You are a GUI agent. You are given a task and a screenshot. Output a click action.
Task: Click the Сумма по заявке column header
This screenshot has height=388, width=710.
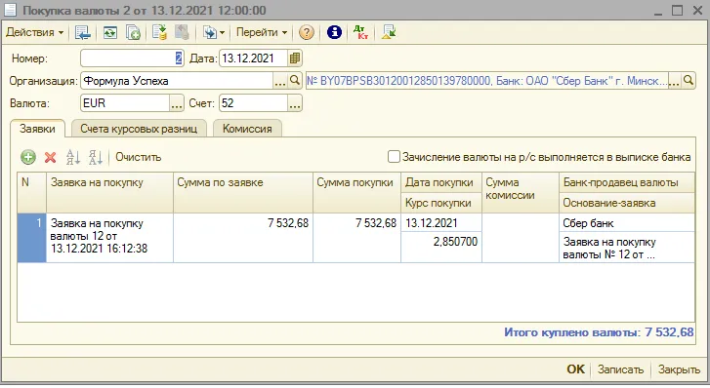point(243,193)
